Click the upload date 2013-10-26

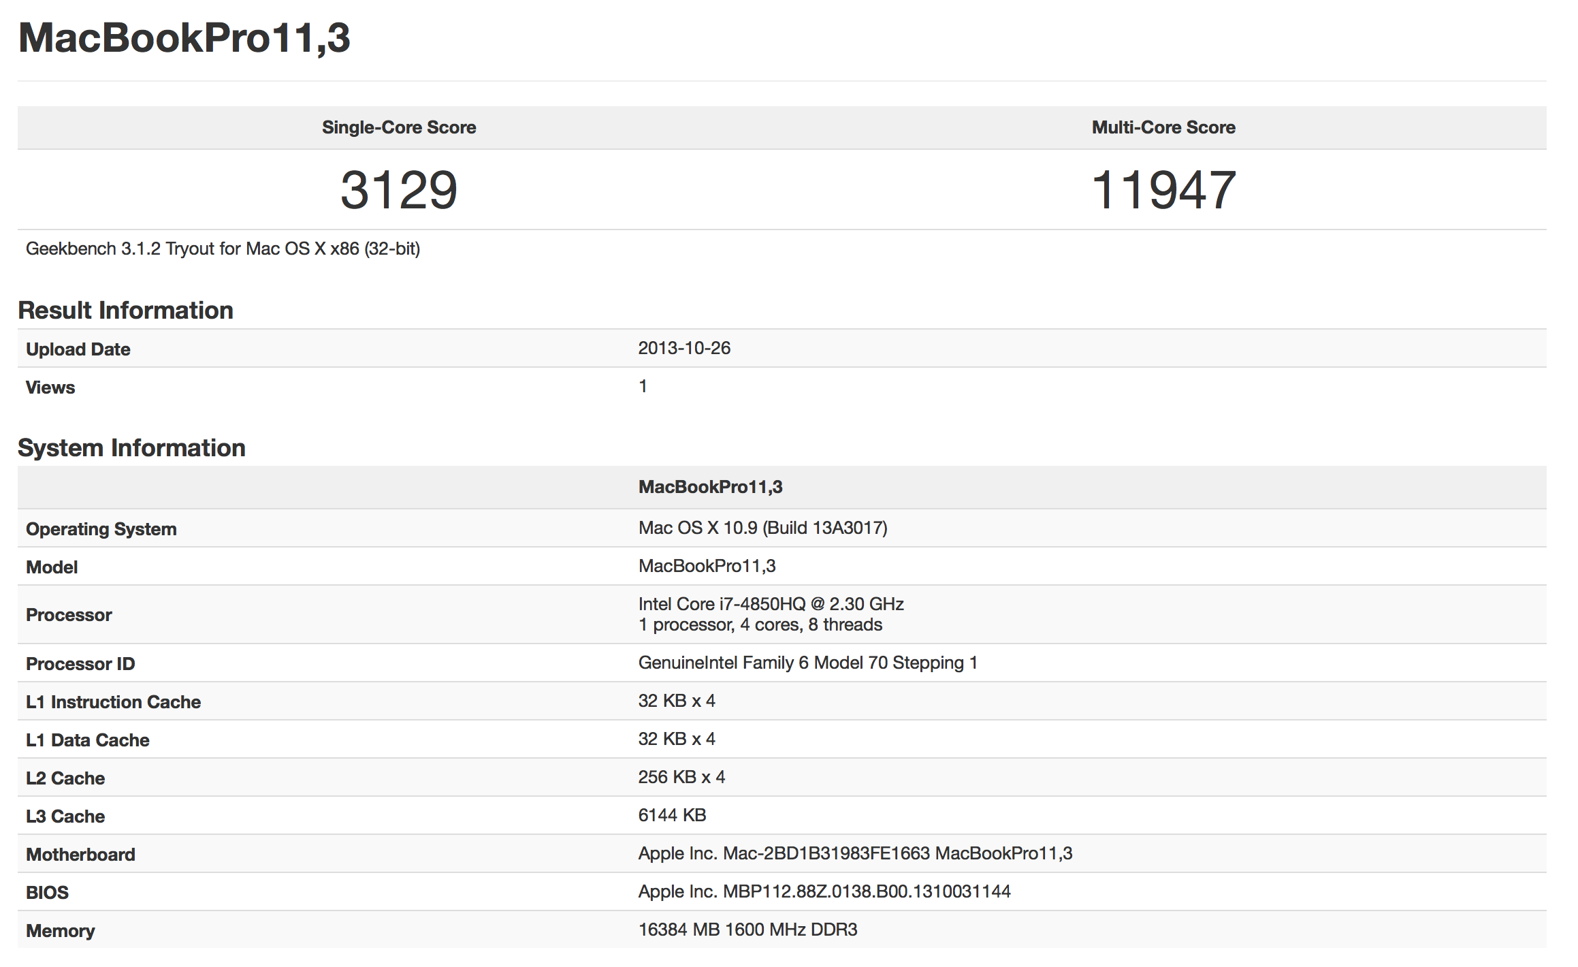(x=684, y=348)
